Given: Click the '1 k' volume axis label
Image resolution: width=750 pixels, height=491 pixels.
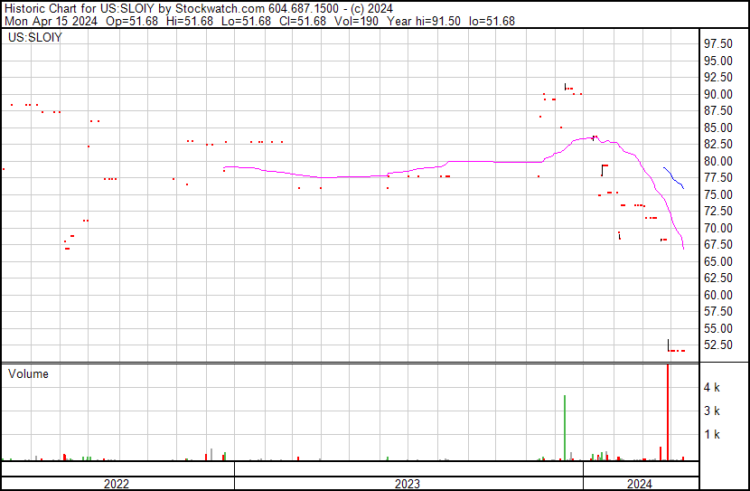Looking at the screenshot, I should pyautogui.click(x=712, y=435).
